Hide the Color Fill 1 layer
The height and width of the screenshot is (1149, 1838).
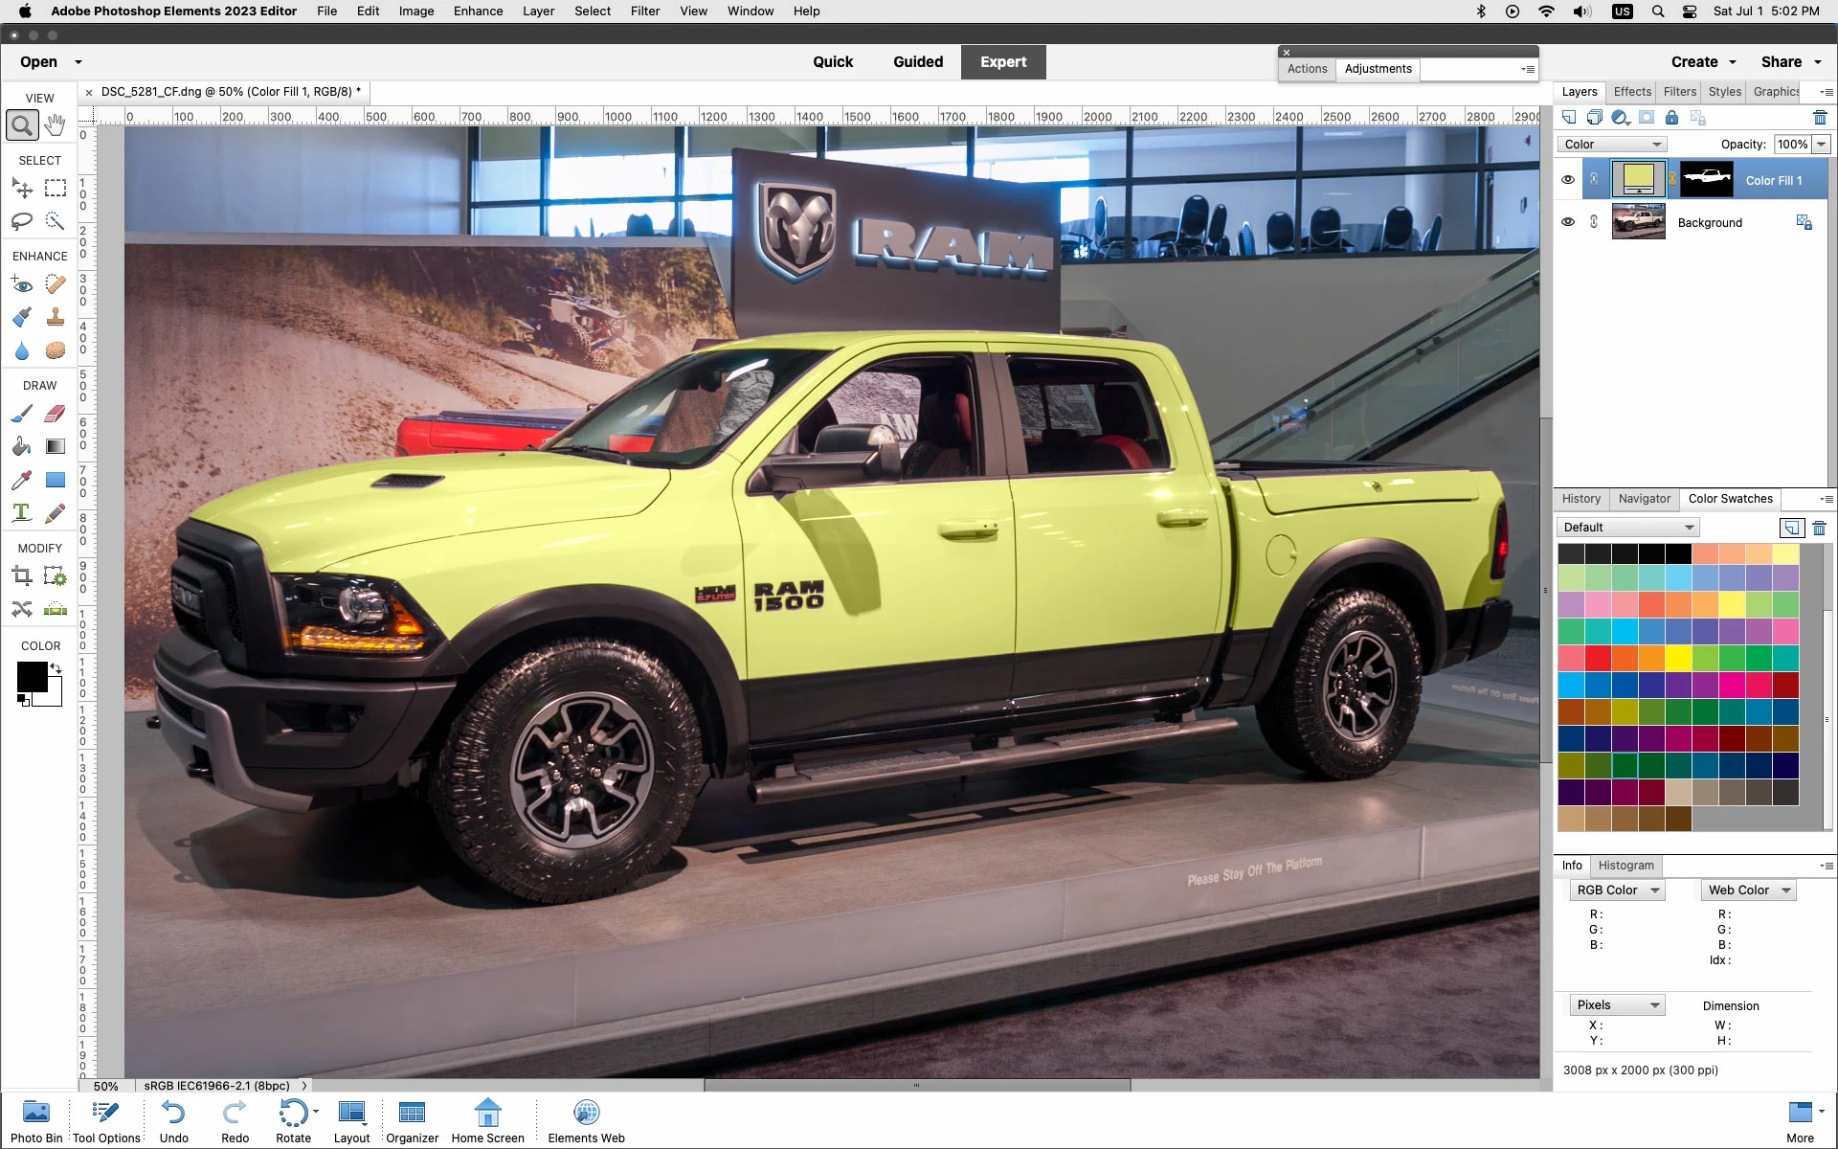(1568, 180)
